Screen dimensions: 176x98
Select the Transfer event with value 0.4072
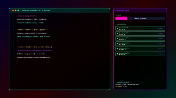coord(140,33)
